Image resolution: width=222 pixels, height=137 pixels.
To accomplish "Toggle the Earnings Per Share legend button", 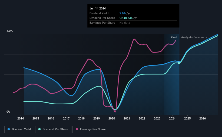I will [91, 129].
